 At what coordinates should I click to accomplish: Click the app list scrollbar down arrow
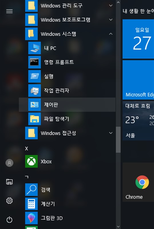coord(118,226)
